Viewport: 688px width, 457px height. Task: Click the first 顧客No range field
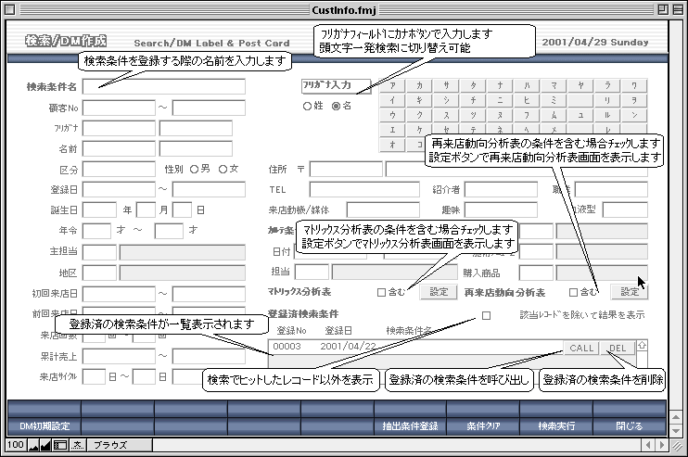[x=119, y=108]
